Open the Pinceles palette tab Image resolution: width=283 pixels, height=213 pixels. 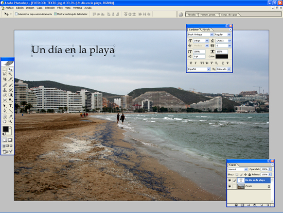click(191, 14)
